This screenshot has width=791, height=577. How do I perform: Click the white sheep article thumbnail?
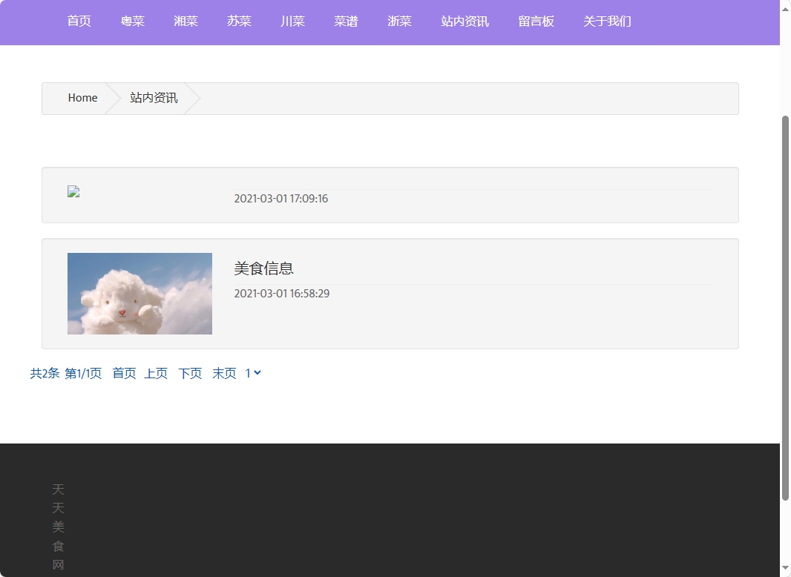click(x=140, y=293)
